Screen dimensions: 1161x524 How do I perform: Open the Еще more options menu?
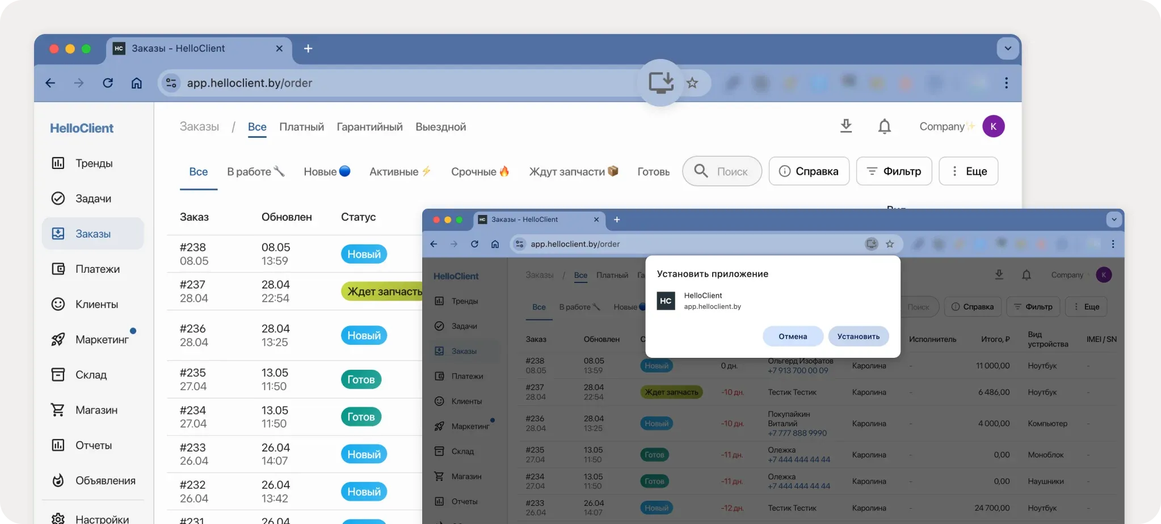coord(968,171)
